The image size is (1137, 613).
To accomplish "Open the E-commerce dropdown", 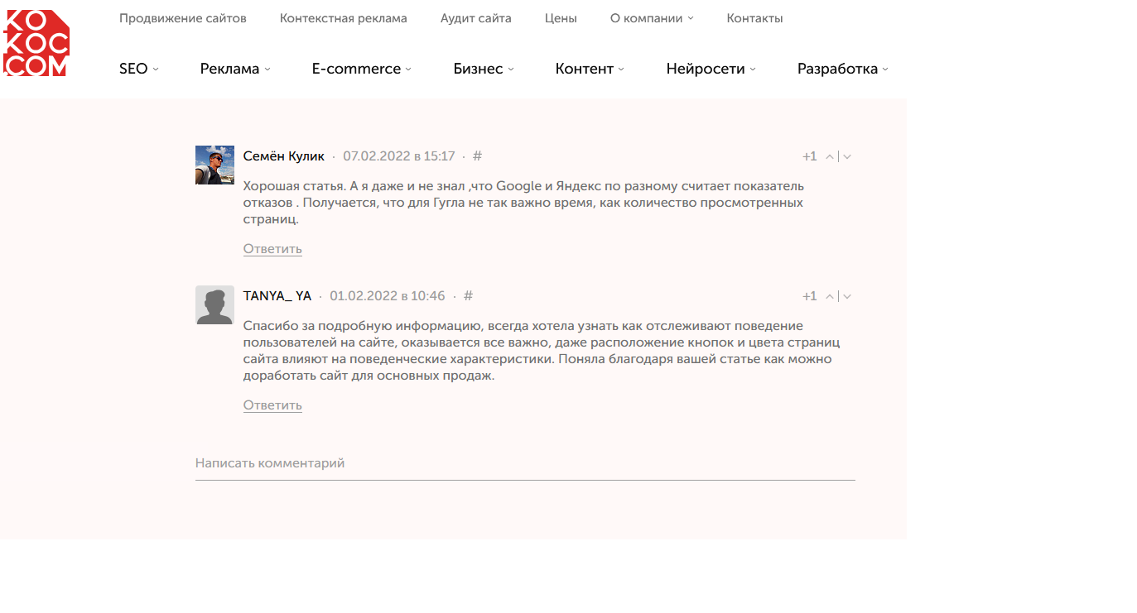I will [x=361, y=69].
